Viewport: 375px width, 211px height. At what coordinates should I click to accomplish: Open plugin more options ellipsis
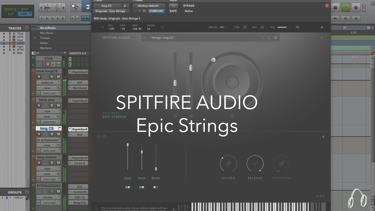click(315, 27)
